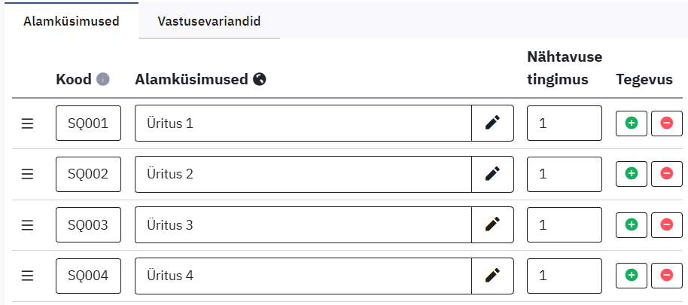Click the globe icon beside Alamküsimused header
Image resolution: width=688 pixels, height=305 pixels.
click(x=260, y=79)
